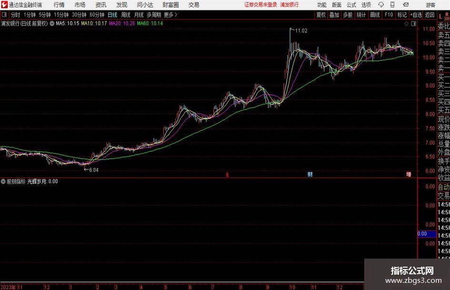450x290 pixels.
Task: Open the 多周期 multi-period view
Action: [x=154, y=15]
